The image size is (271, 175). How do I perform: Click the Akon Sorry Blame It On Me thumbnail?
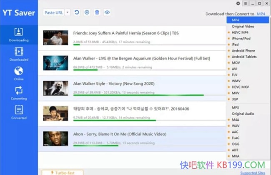55,138
